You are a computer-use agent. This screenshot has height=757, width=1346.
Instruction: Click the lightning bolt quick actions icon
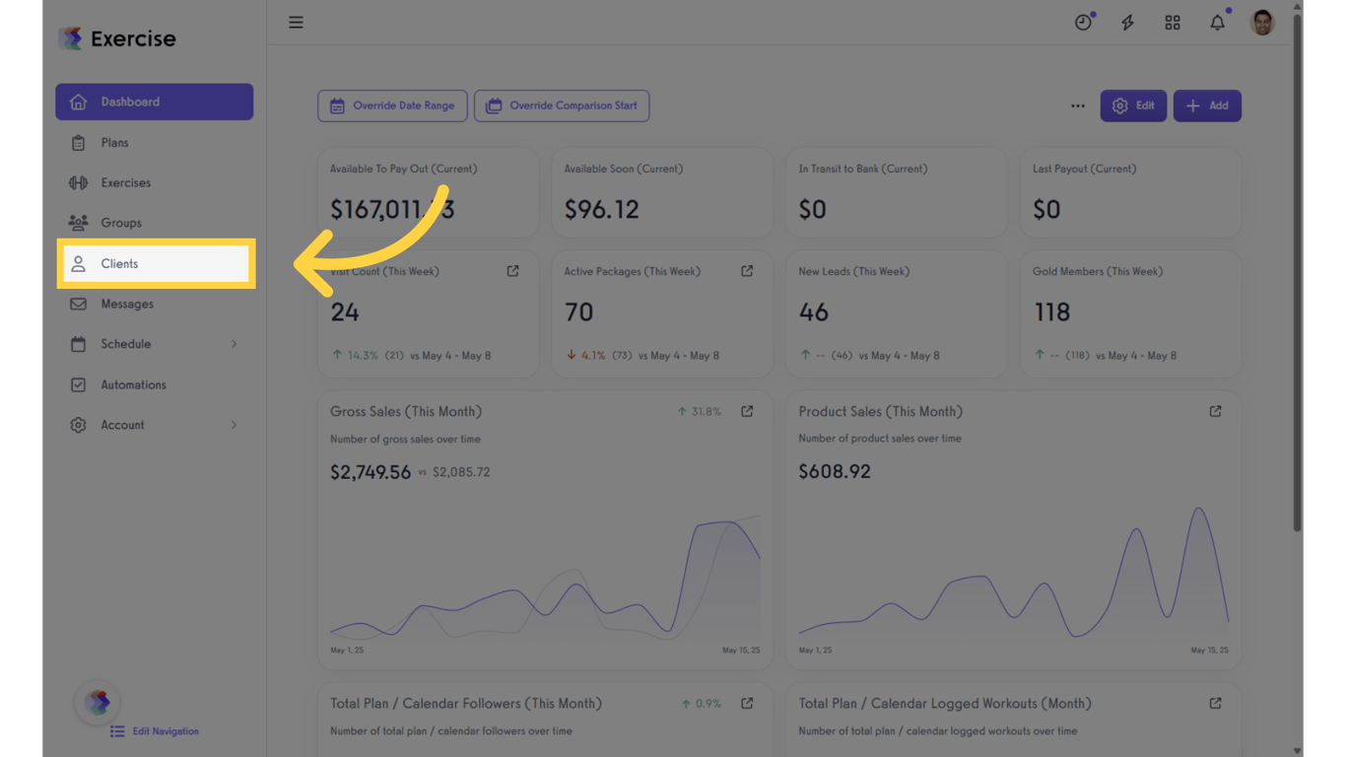point(1127,22)
